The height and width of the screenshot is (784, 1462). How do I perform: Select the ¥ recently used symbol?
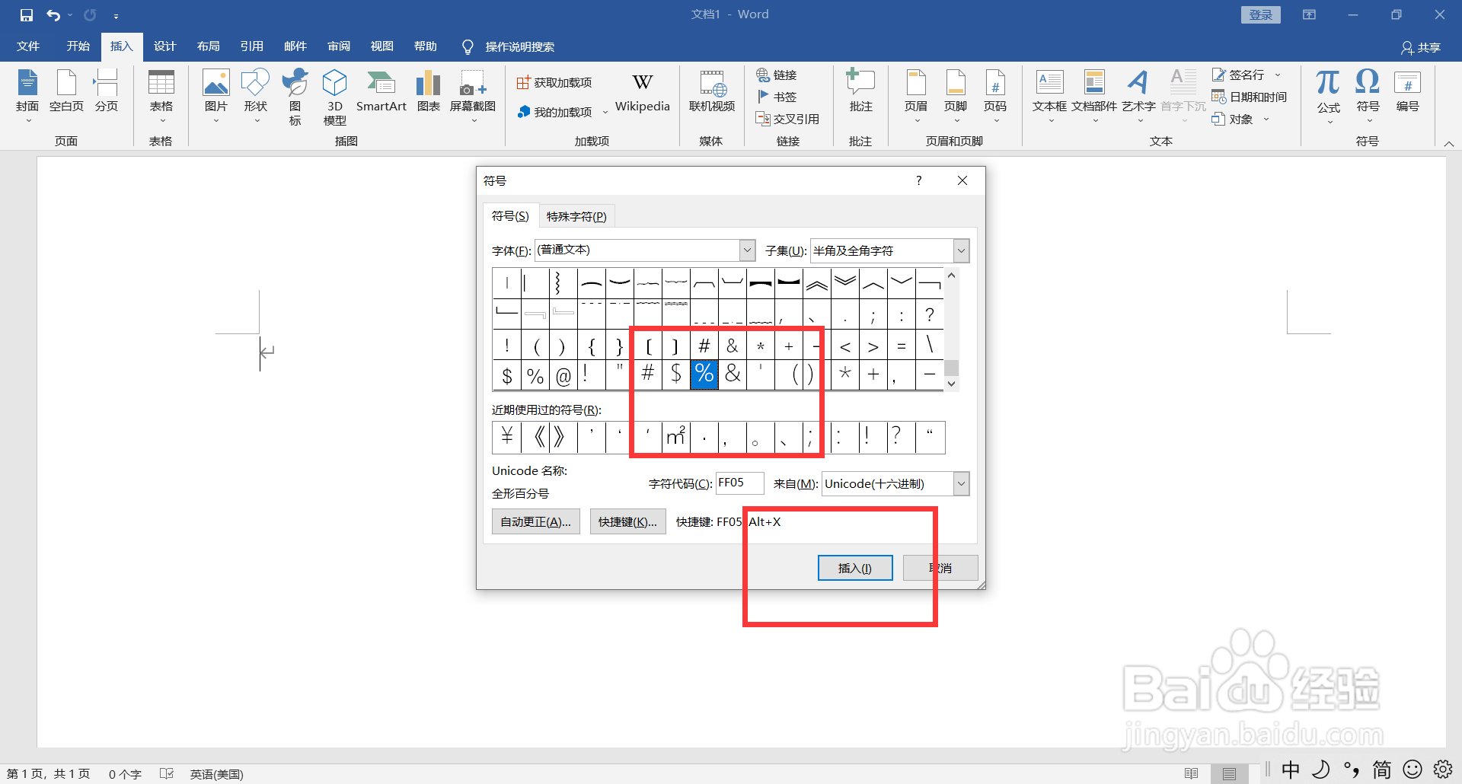point(507,437)
